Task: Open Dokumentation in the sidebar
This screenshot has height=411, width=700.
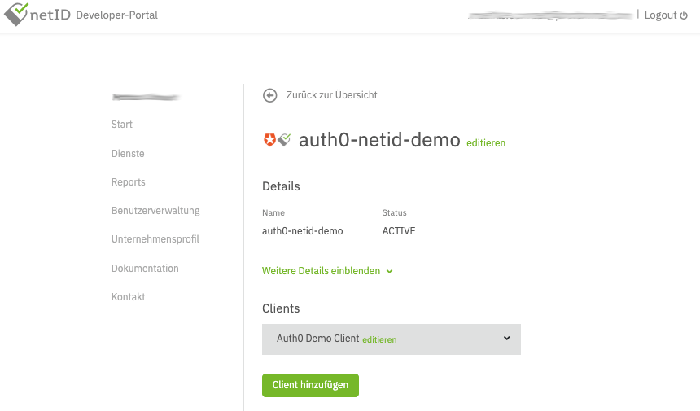Action: (x=145, y=269)
